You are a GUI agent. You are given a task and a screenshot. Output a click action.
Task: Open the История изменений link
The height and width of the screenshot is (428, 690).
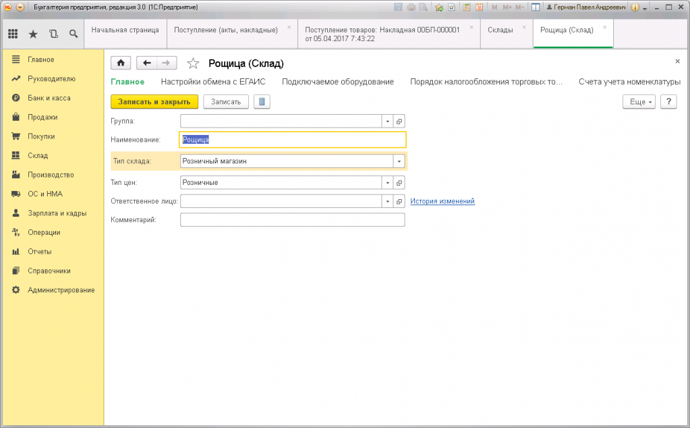tap(442, 201)
